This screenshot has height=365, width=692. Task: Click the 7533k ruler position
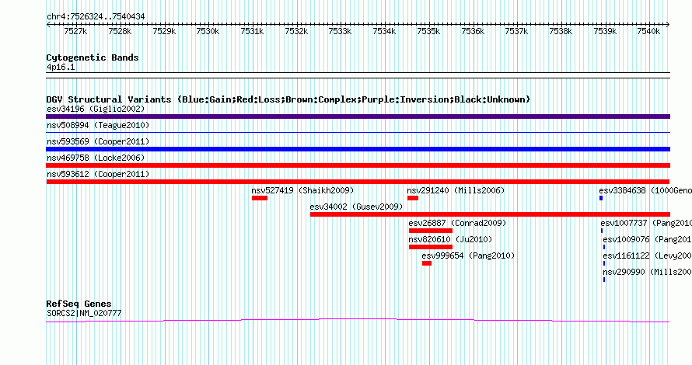pyautogui.click(x=341, y=31)
